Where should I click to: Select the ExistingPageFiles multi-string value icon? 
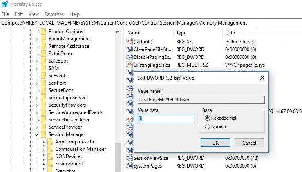coord(130,65)
